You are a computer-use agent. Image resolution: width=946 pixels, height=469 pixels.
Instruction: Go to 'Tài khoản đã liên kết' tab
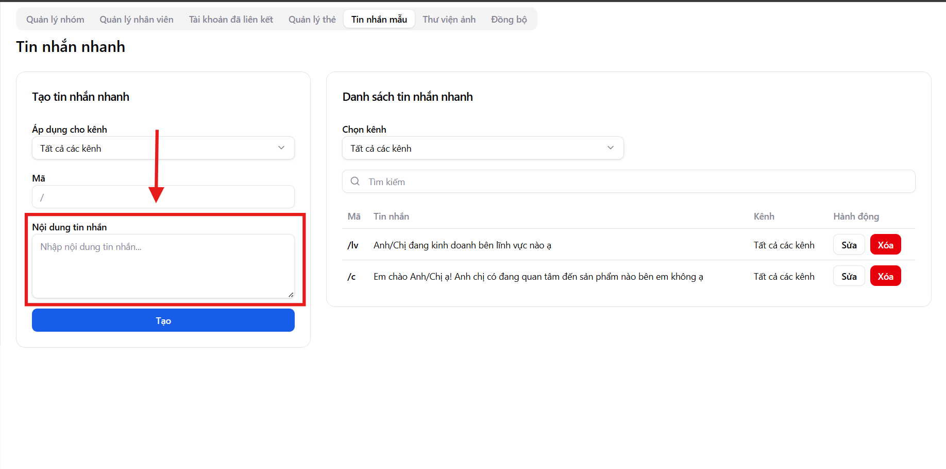tap(231, 20)
